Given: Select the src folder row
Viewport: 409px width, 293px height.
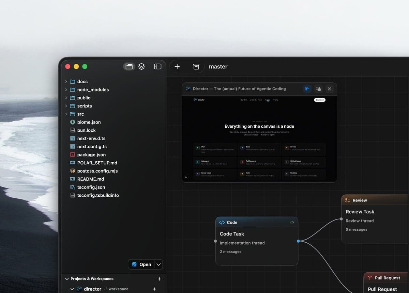Looking at the screenshot, I should 113,114.
